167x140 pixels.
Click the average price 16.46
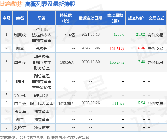pos(141,48)
